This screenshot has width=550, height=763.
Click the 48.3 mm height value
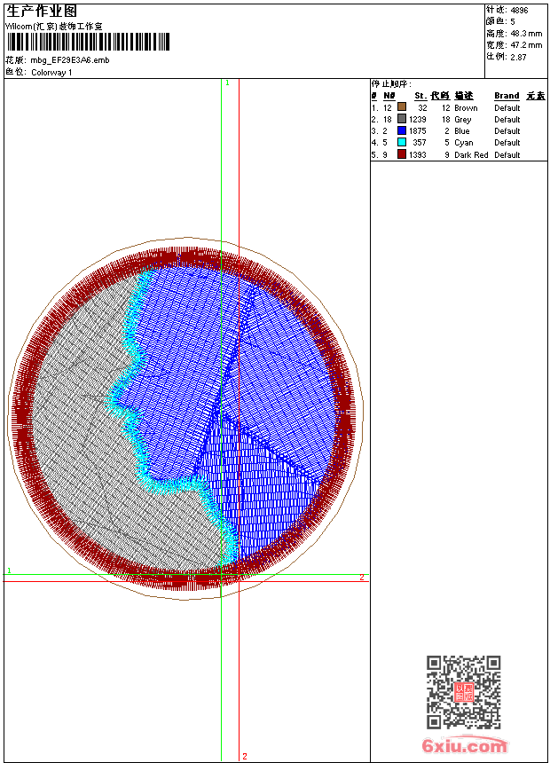(x=526, y=33)
